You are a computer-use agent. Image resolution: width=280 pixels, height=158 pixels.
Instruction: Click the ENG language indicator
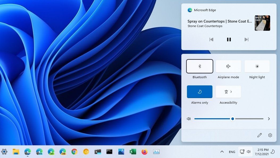point(232,152)
